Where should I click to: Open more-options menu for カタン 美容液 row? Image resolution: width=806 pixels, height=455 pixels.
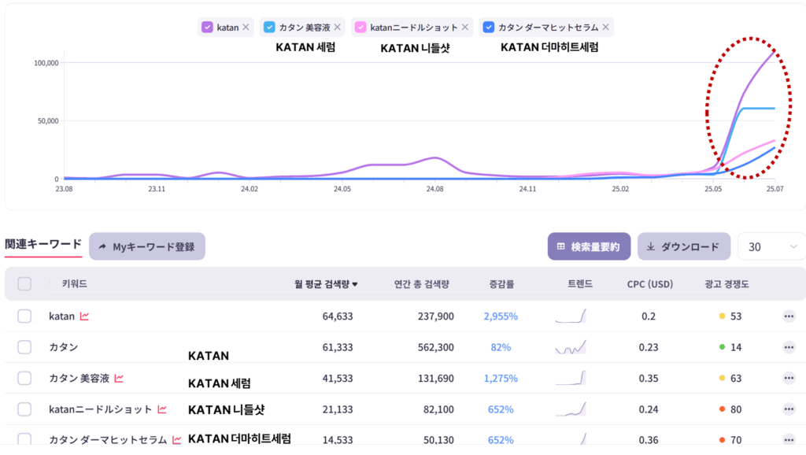(x=789, y=379)
